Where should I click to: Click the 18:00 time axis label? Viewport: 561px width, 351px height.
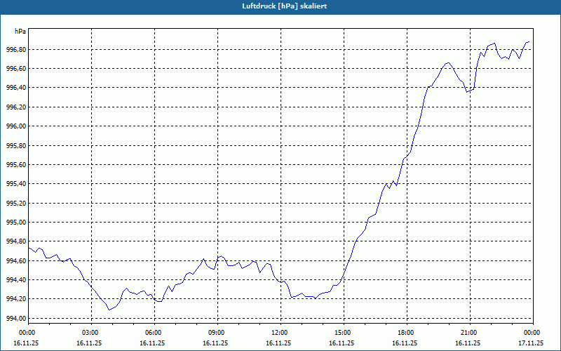coord(407,333)
